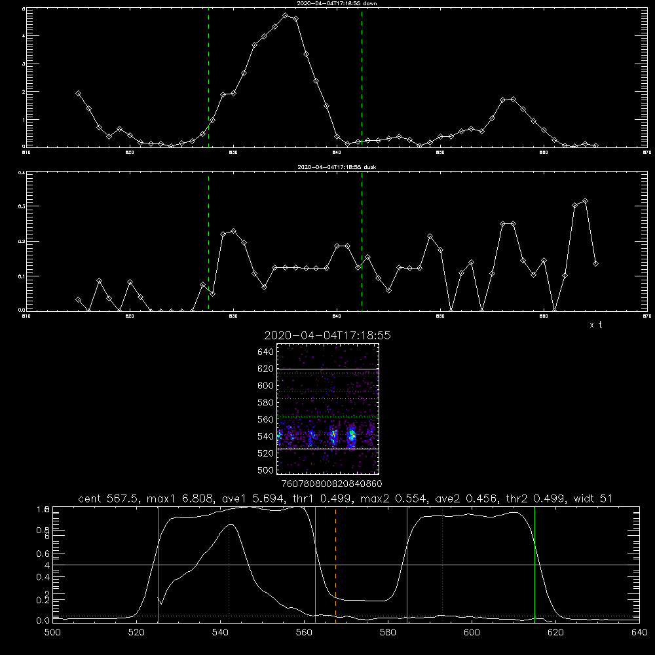Click the 'thr2 0.499' value

click(x=536, y=498)
